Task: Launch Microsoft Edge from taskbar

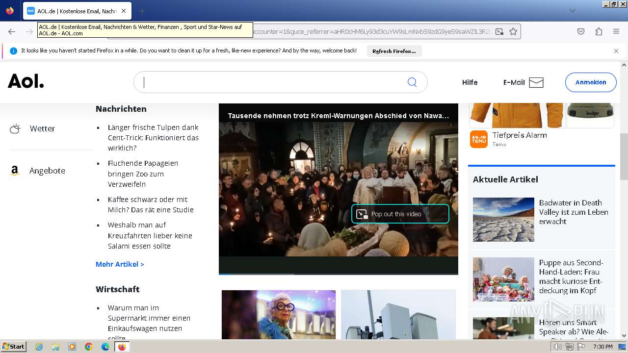Action: [x=105, y=347]
